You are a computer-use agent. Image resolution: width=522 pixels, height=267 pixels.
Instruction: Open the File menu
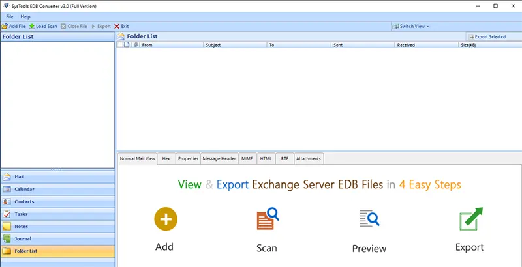(10, 16)
